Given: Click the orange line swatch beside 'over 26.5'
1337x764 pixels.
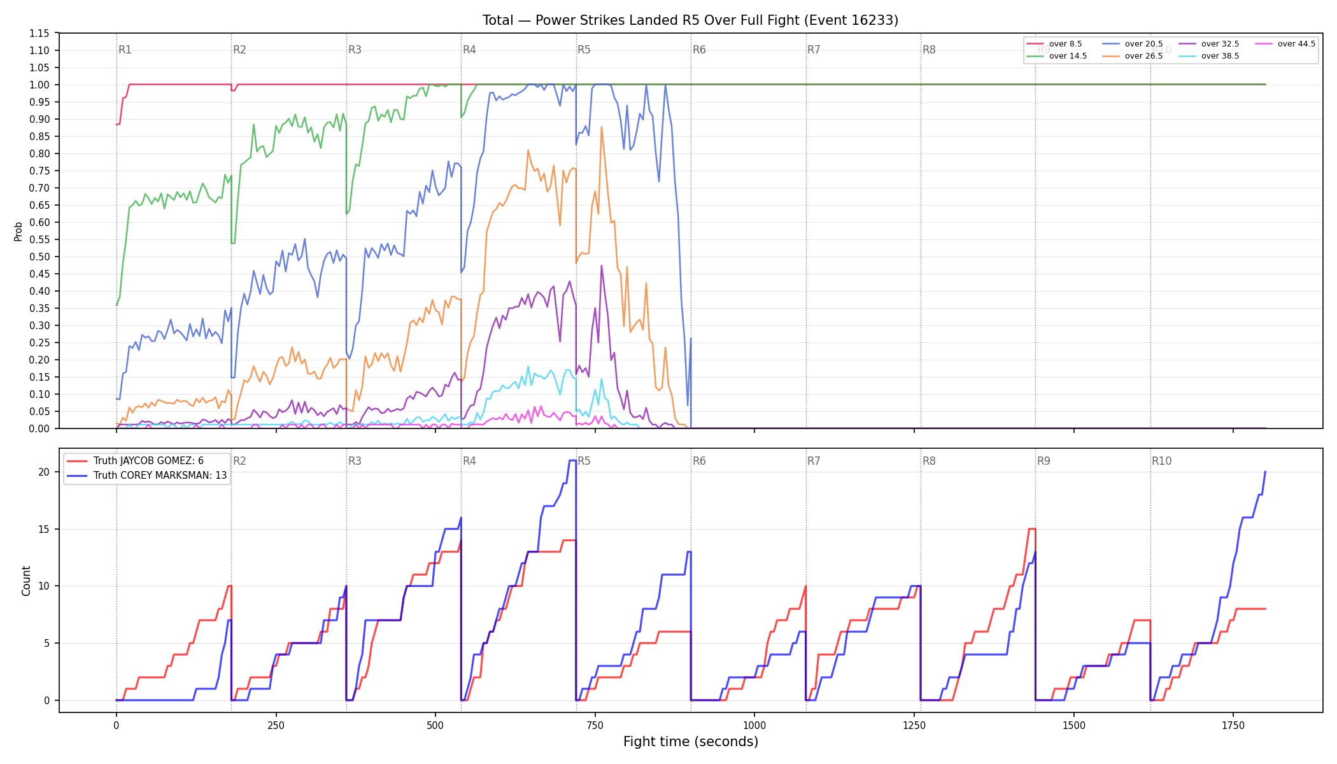Looking at the screenshot, I should [x=1111, y=56].
